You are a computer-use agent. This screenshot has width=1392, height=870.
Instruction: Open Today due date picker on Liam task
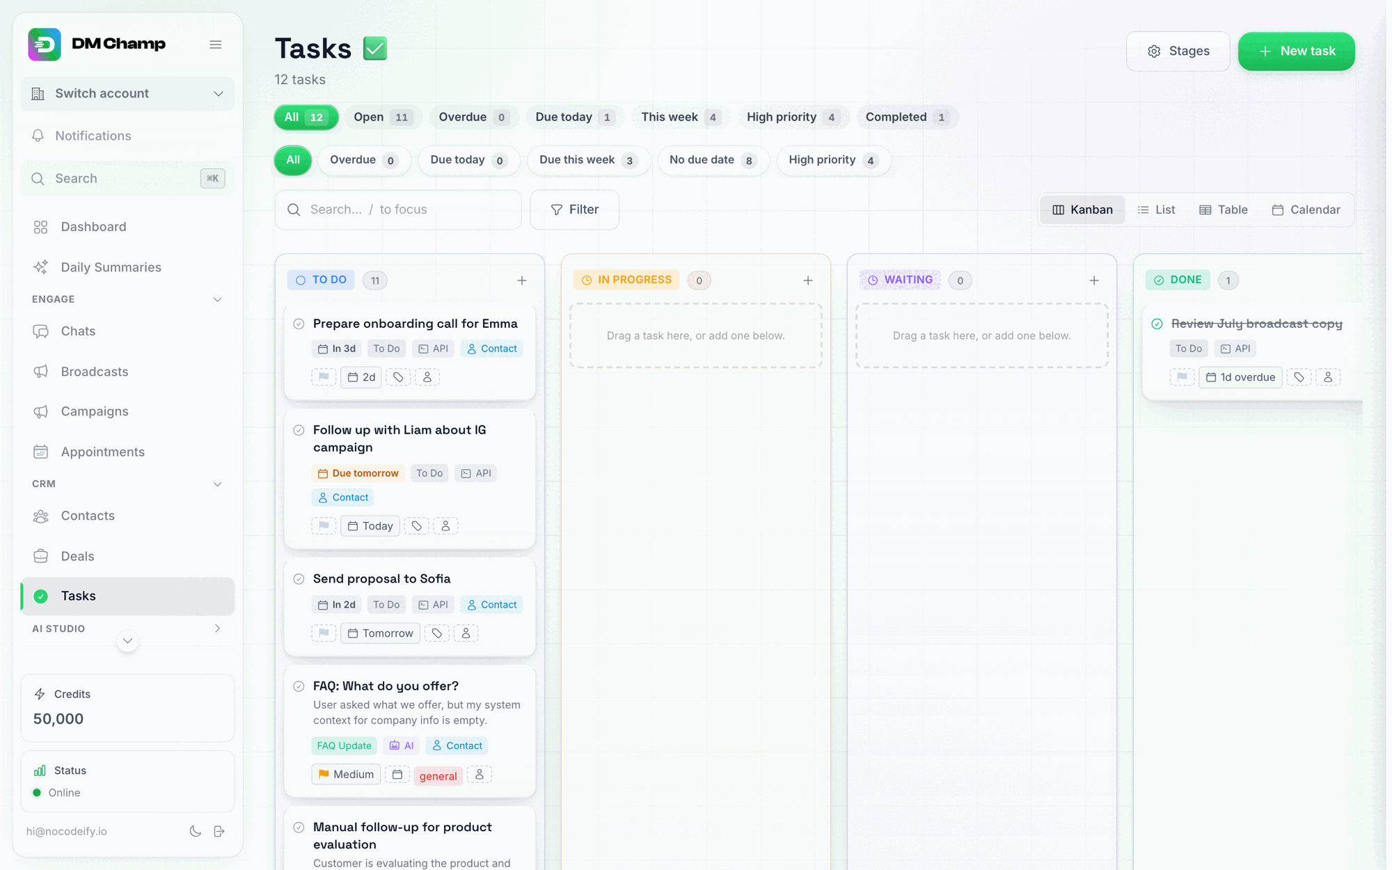pyautogui.click(x=370, y=526)
